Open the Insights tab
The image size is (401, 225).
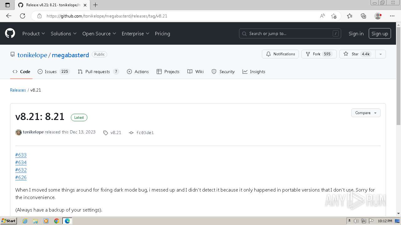[254, 72]
